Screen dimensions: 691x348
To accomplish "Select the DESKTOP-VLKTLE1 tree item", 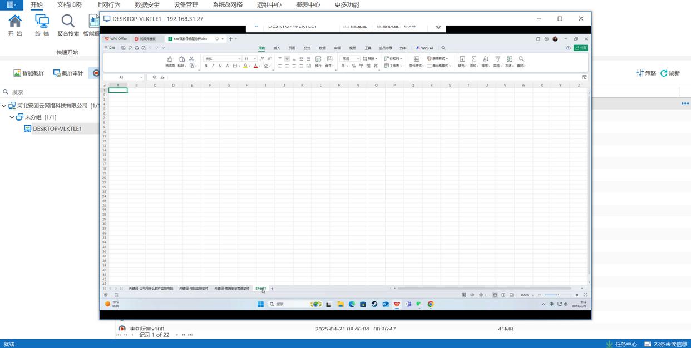I will point(57,128).
